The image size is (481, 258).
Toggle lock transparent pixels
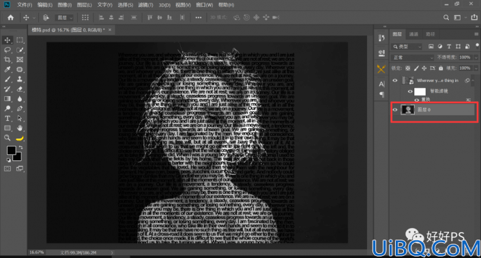point(408,68)
